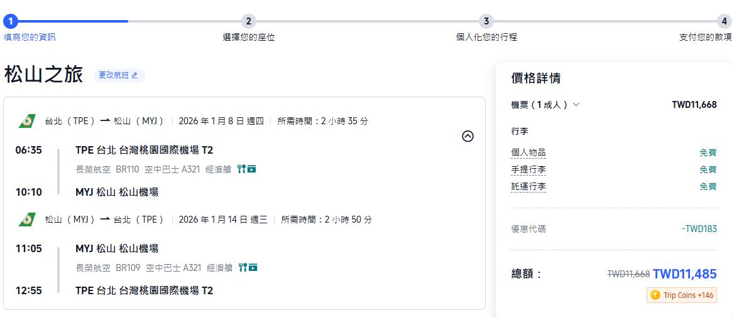Image resolution: width=732 pixels, height=318 pixels.
Task: Click the outbound EVA Air airline logo
Action: tap(27, 121)
